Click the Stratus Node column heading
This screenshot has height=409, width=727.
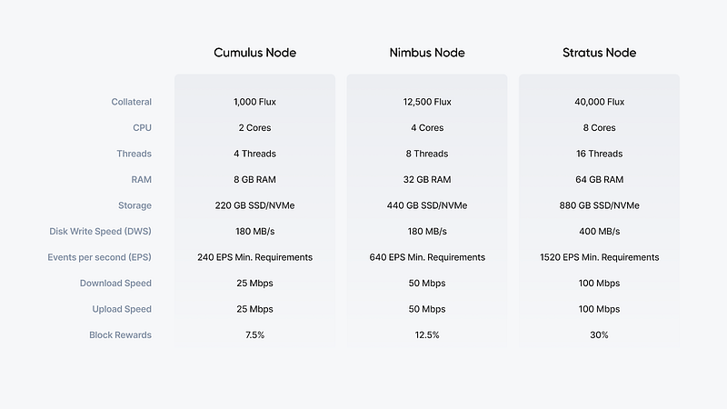pyautogui.click(x=599, y=53)
